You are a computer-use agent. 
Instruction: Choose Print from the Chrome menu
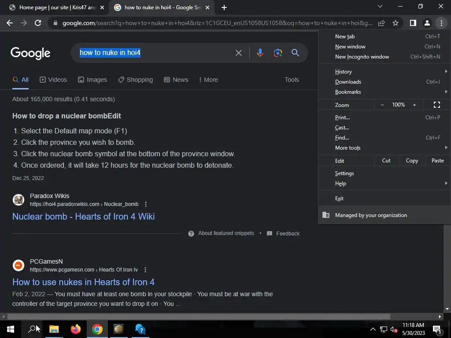click(x=384, y=117)
